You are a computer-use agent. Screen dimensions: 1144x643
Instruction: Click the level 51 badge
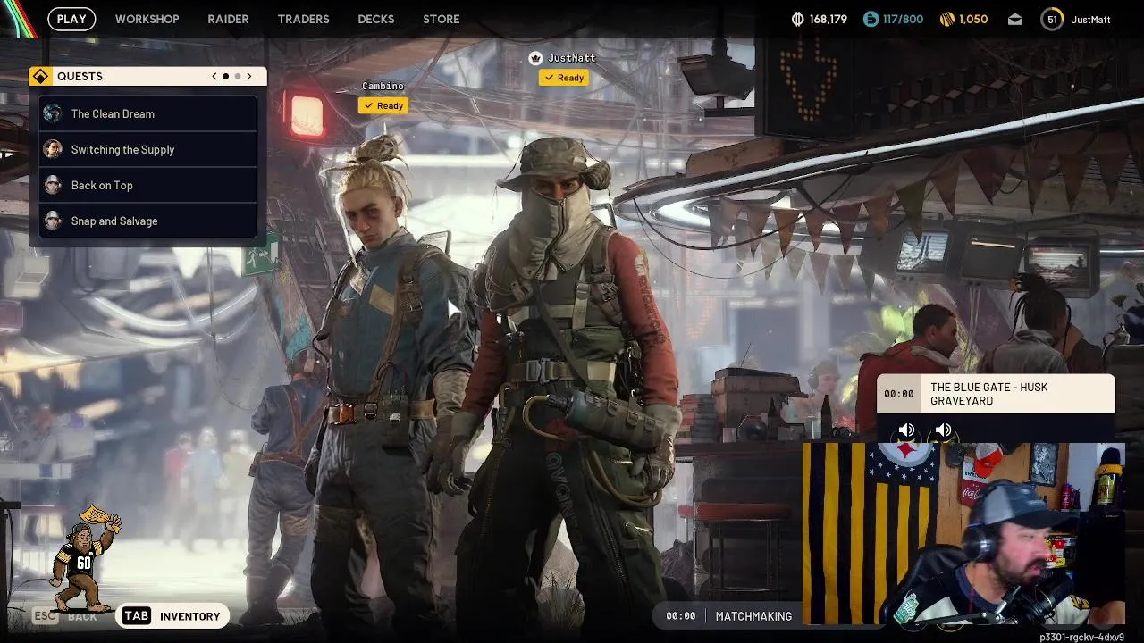click(1052, 19)
